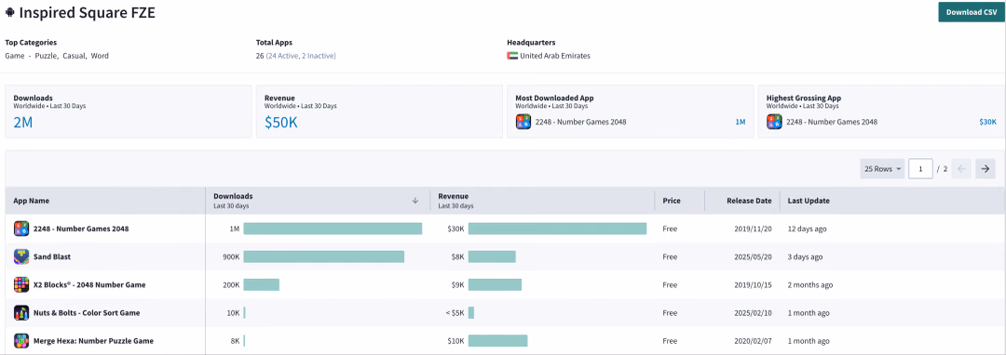This screenshot has width=1006, height=355.
Task: Click the 2 months ago last update cell
Action: (810, 284)
